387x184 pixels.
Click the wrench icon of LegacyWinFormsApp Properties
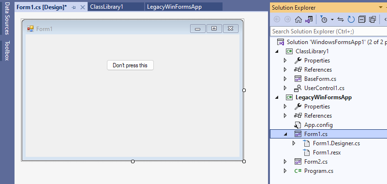pos(298,107)
